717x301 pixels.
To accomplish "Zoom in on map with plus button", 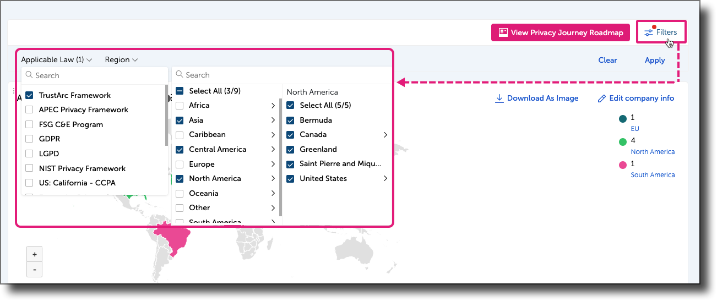I will [x=34, y=254].
